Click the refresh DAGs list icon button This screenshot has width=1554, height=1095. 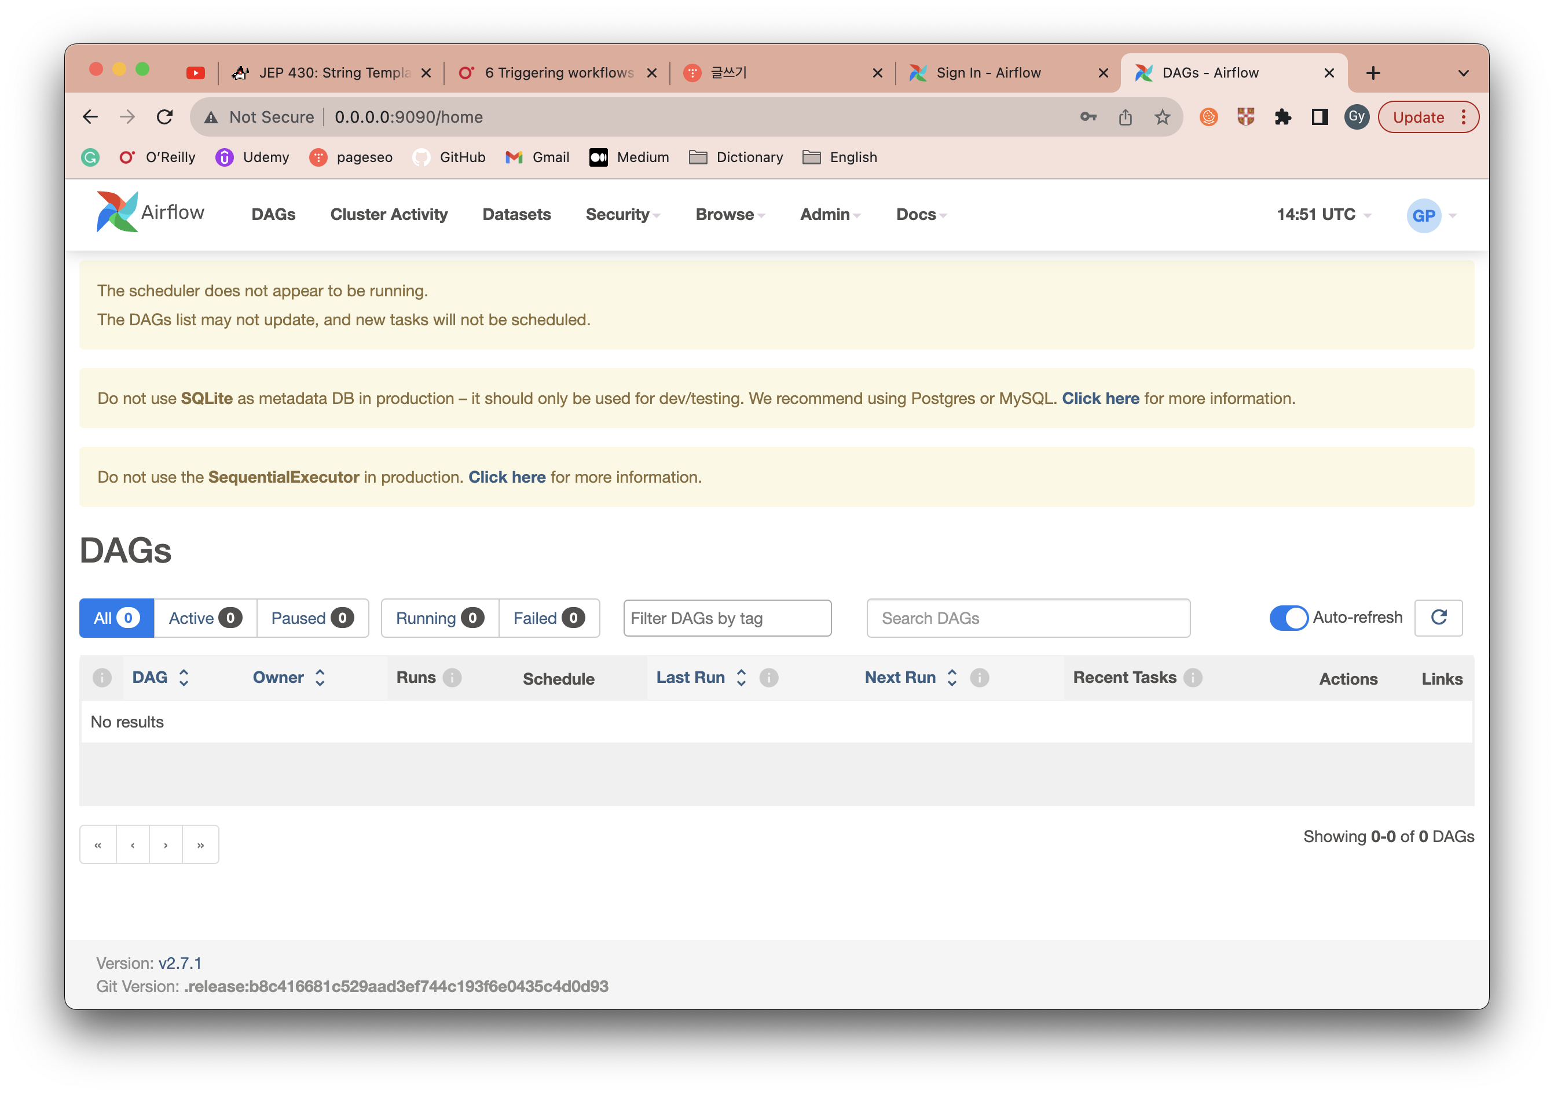click(x=1438, y=617)
